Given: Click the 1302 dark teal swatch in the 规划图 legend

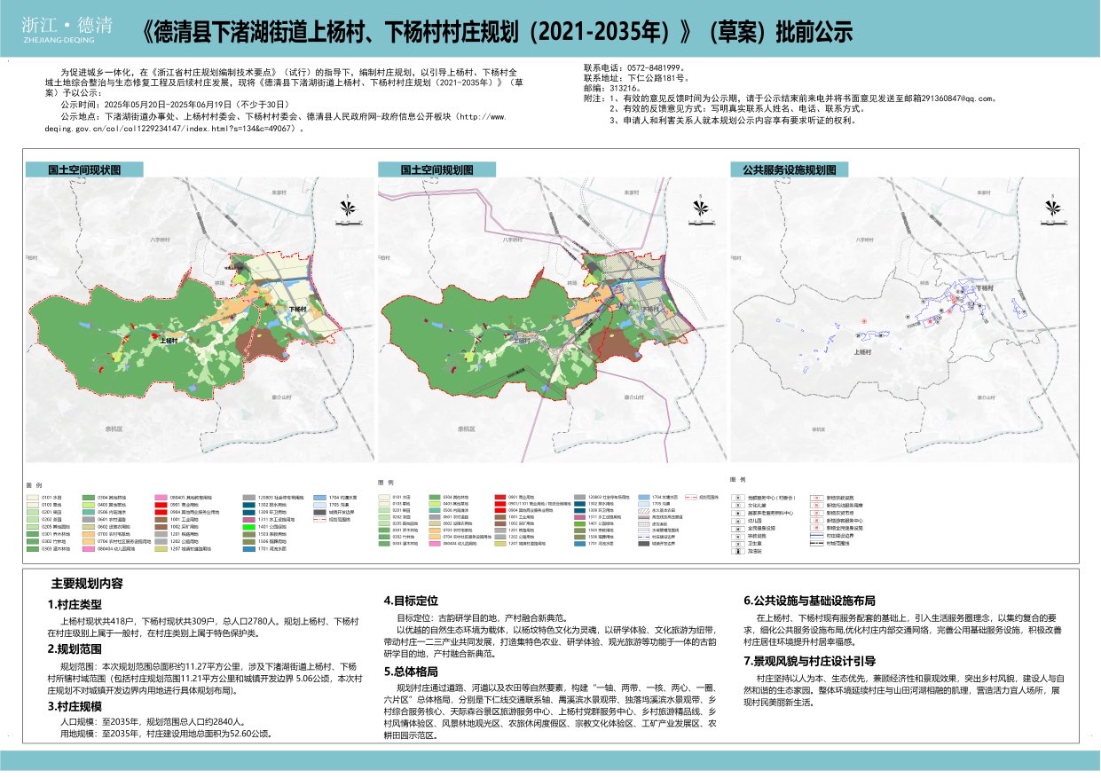Looking at the screenshot, I should (578, 504).
